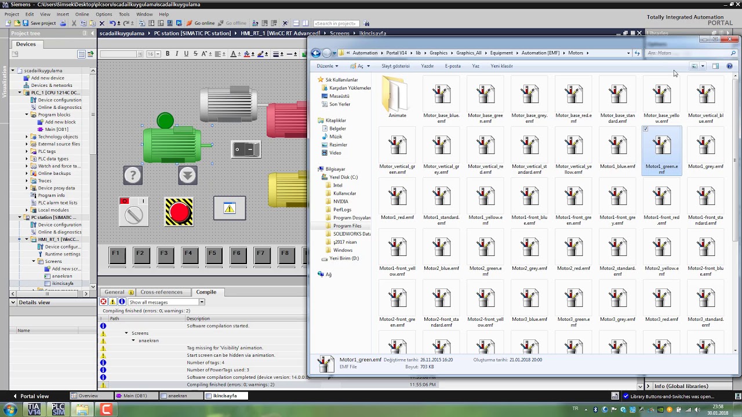
Task: Click the Explorer help question mark icon
Action: [729, 66]
